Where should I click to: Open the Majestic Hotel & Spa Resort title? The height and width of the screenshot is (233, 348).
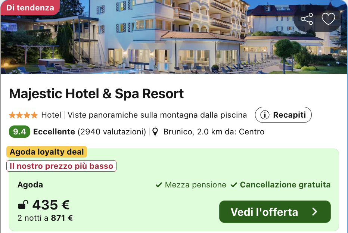pos(96,94)
